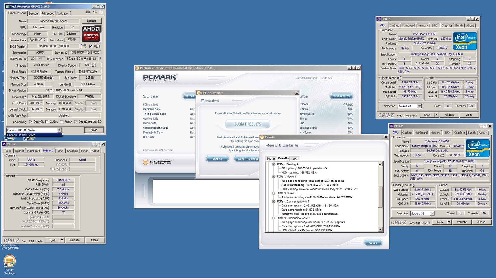Open Tools dropdown arrow in Socket #1 CPU-Z window

(x=437, y=115)
